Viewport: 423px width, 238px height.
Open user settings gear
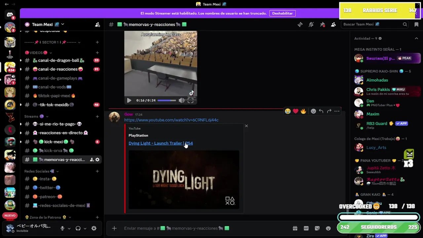(x=94, y=228)
